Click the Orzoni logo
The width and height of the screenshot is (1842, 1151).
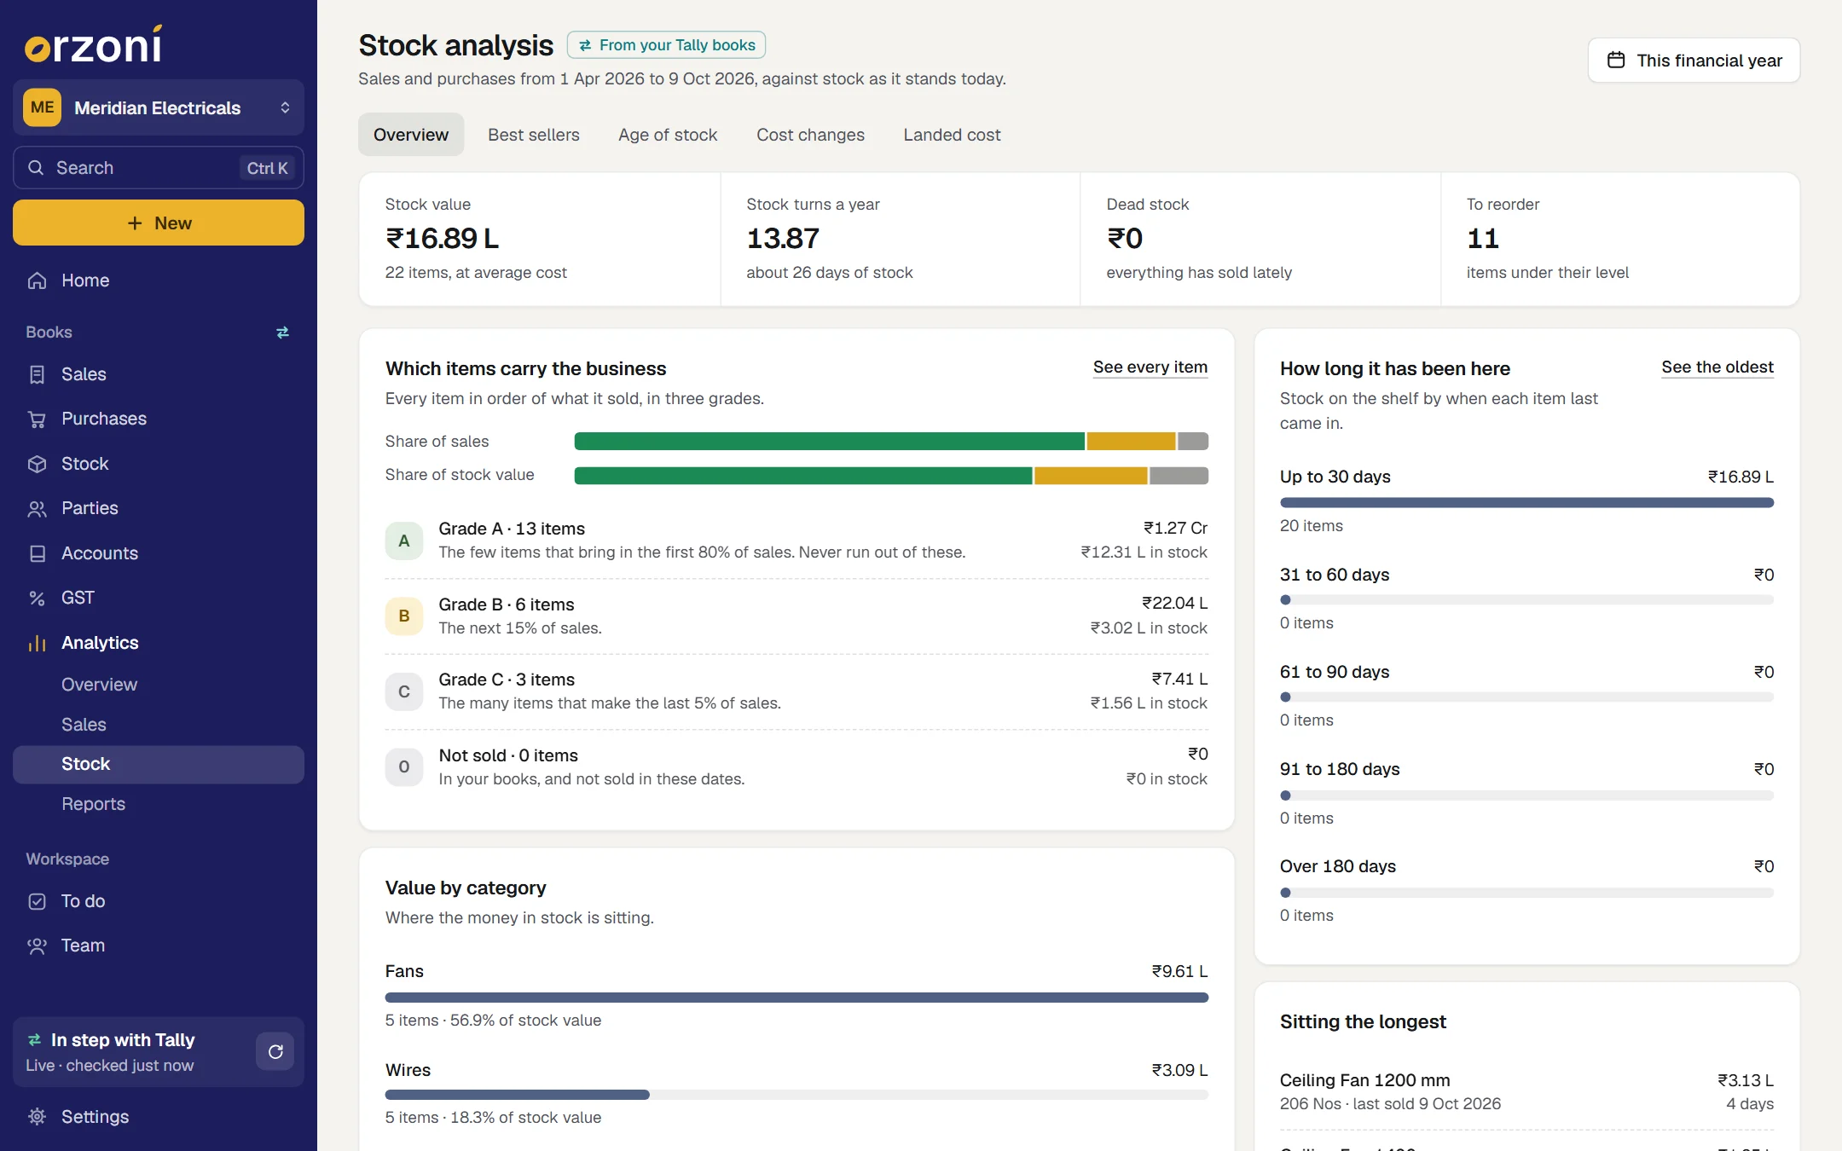(94, 44)
